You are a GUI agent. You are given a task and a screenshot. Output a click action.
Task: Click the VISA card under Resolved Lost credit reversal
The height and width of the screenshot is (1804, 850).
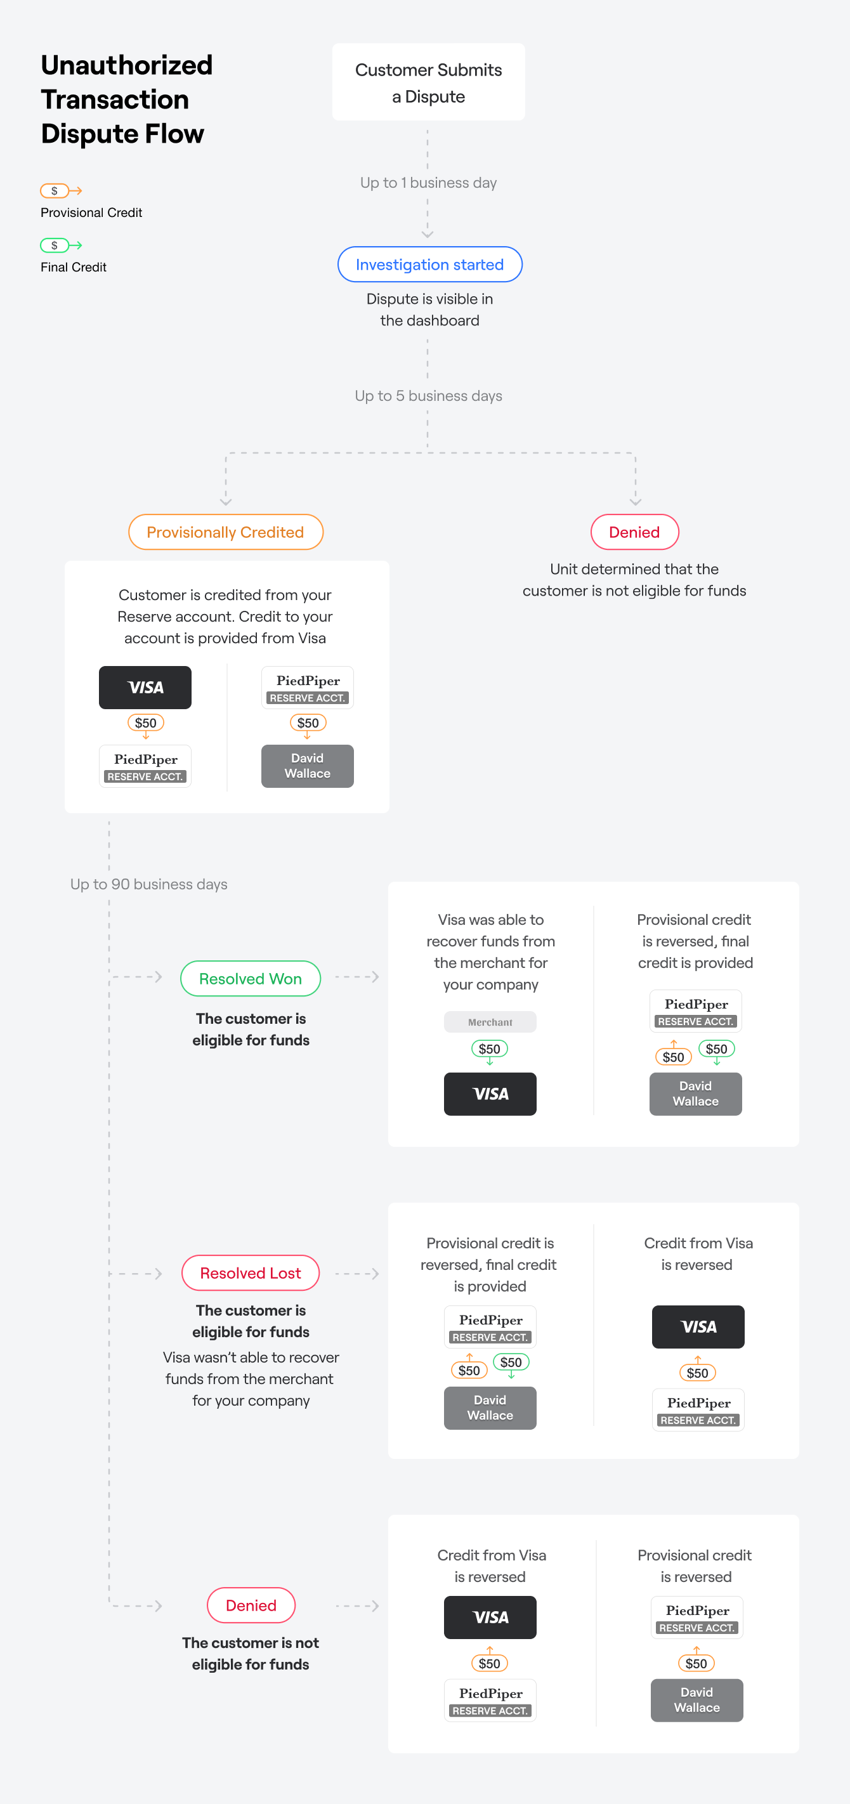click(x=697, y=1326)
